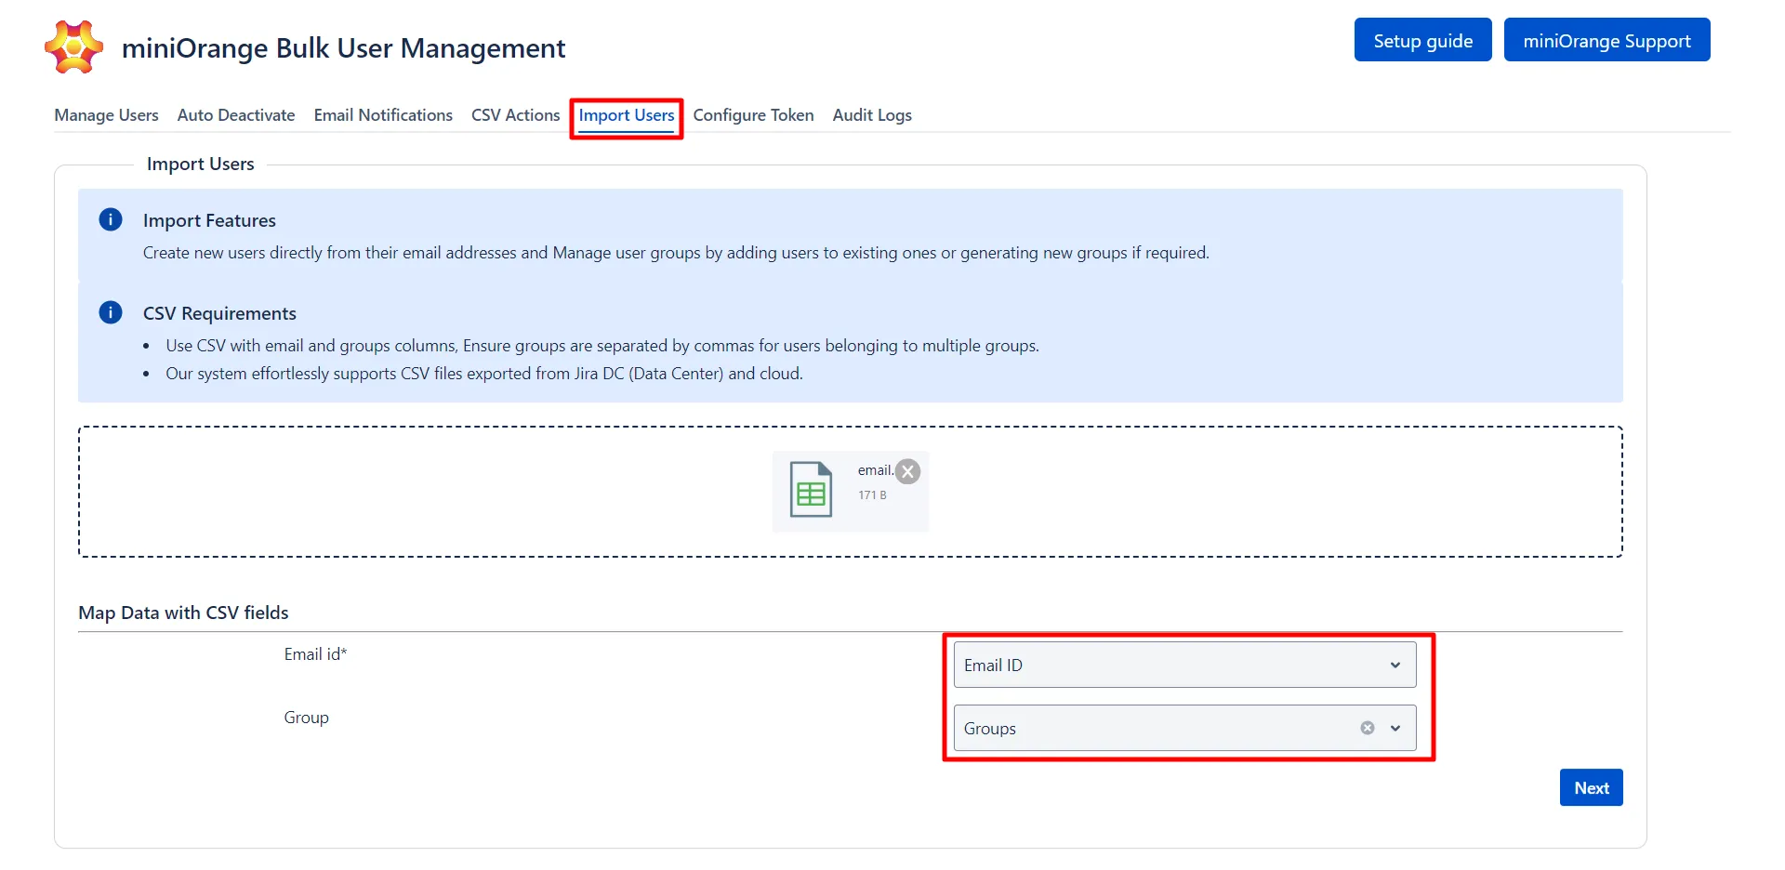Viewport: 1785px width, 870px height.
Task: Click the miniOrange Support button
Action: [1606, 40]
